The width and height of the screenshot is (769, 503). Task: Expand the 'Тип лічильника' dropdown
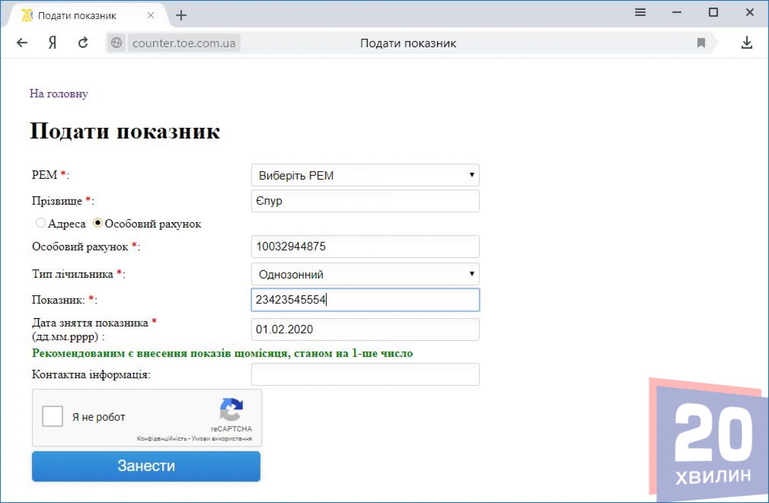[x=365, y=274]
